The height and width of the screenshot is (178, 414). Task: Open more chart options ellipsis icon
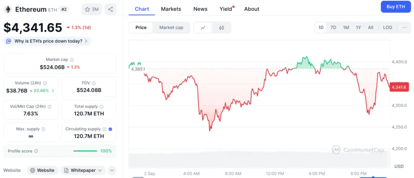coord(404,27)
